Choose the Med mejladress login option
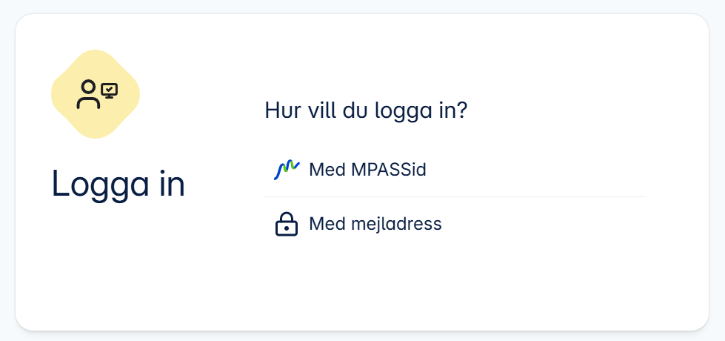The height and width of the screenshot is (341, 725). click(455, 224)
